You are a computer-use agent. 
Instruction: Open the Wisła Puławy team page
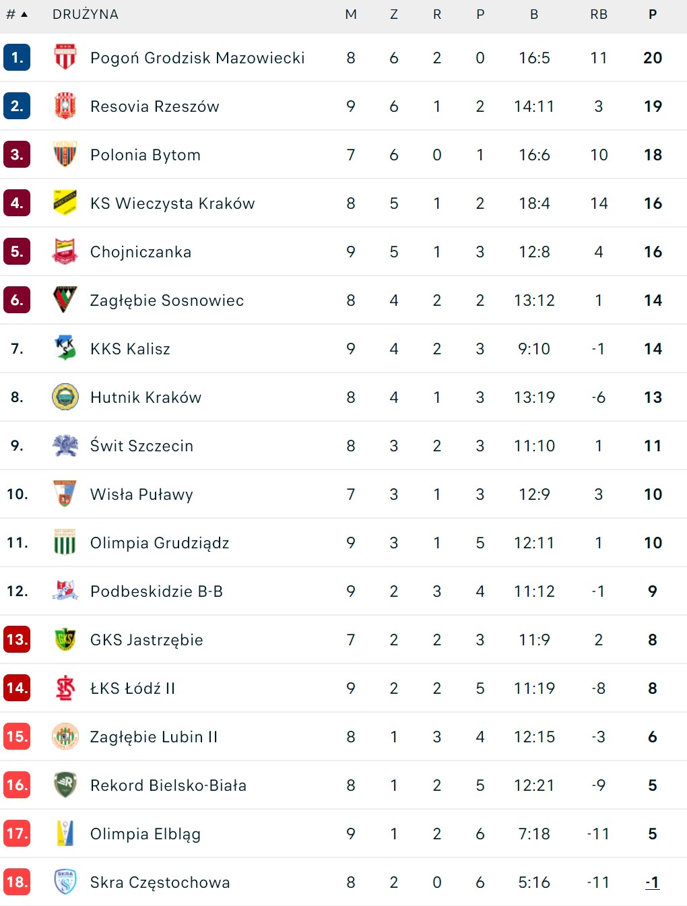point(141,494)
